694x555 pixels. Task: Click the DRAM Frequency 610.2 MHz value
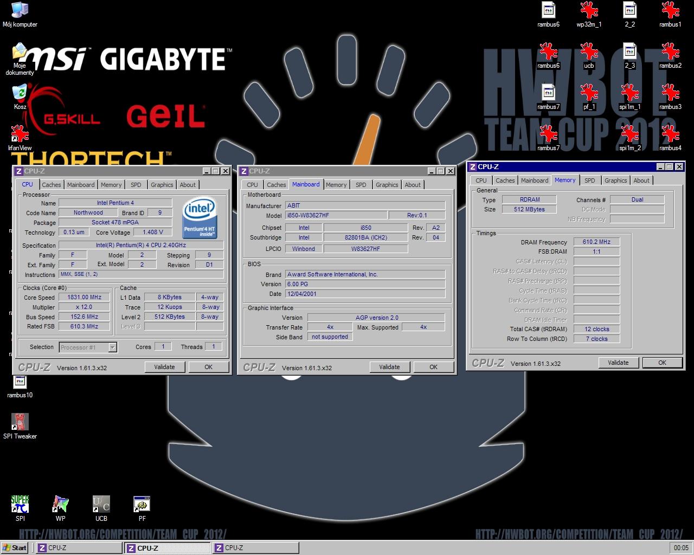pyautogui.click(x=596, y=242)
